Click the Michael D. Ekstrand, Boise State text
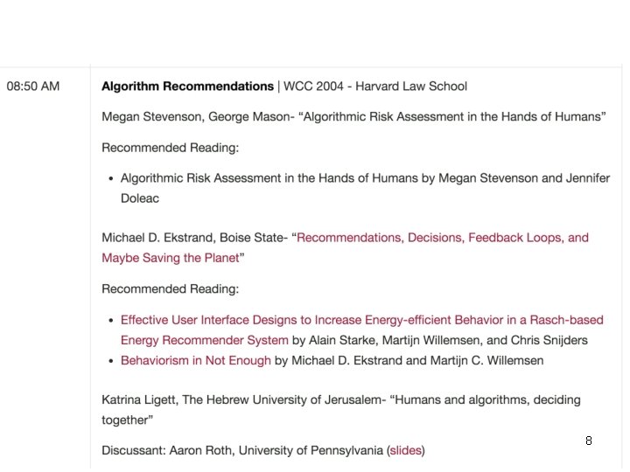630x472 pixels. pyautogui.click(x=192, y=238)
